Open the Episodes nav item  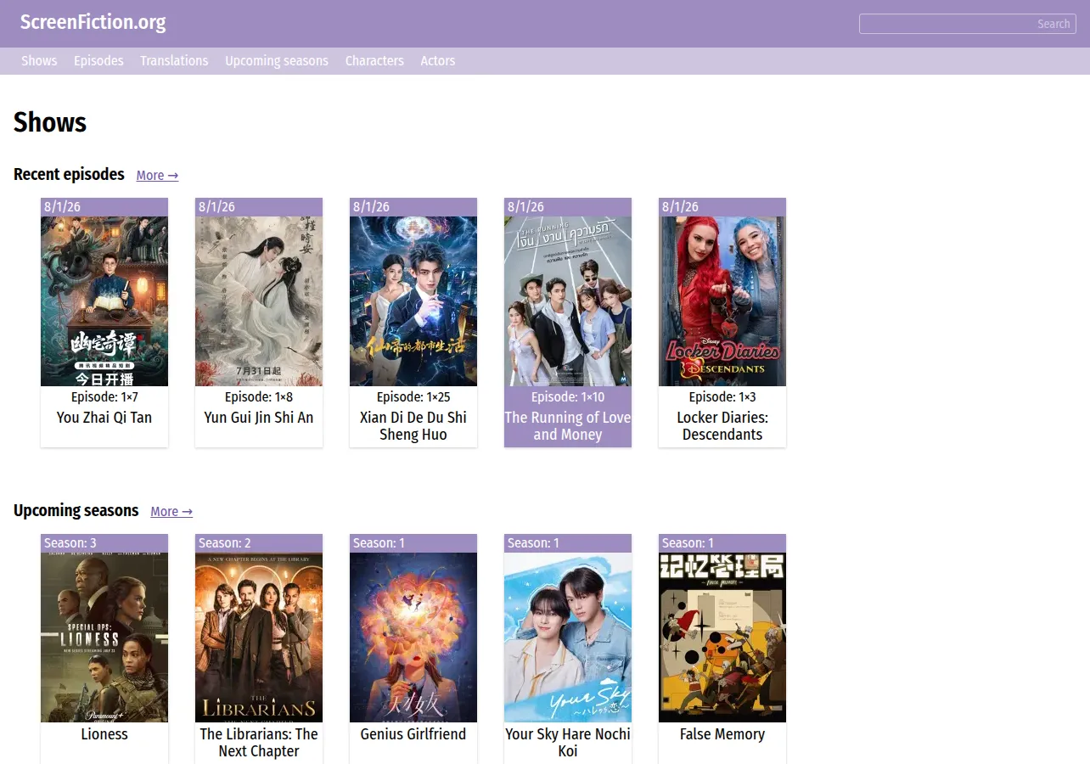(x=98, y=61)
